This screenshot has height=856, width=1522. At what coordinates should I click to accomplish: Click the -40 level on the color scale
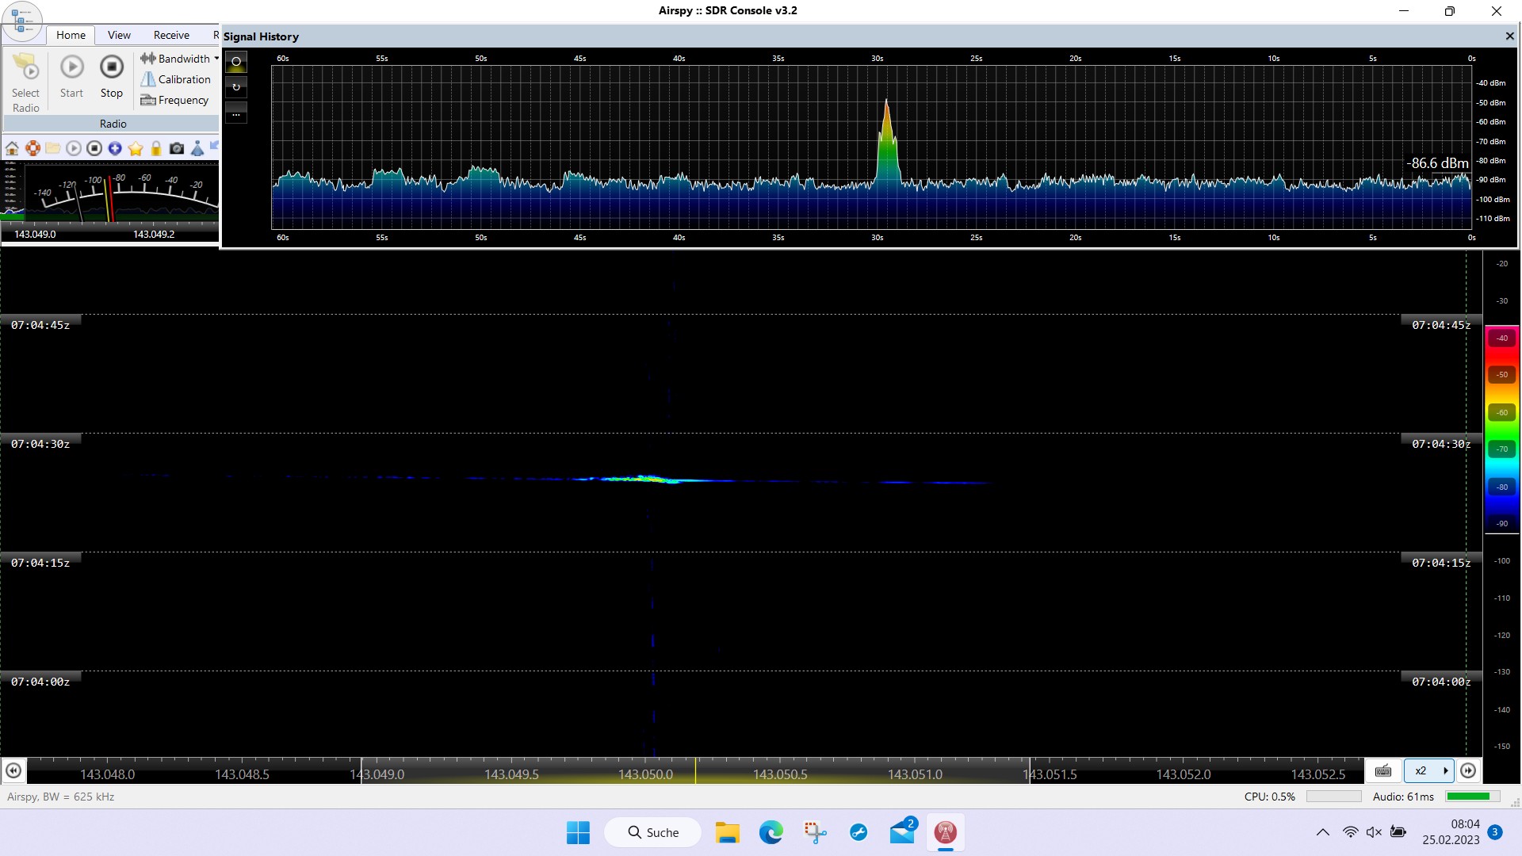click(x=1501, y=338)
